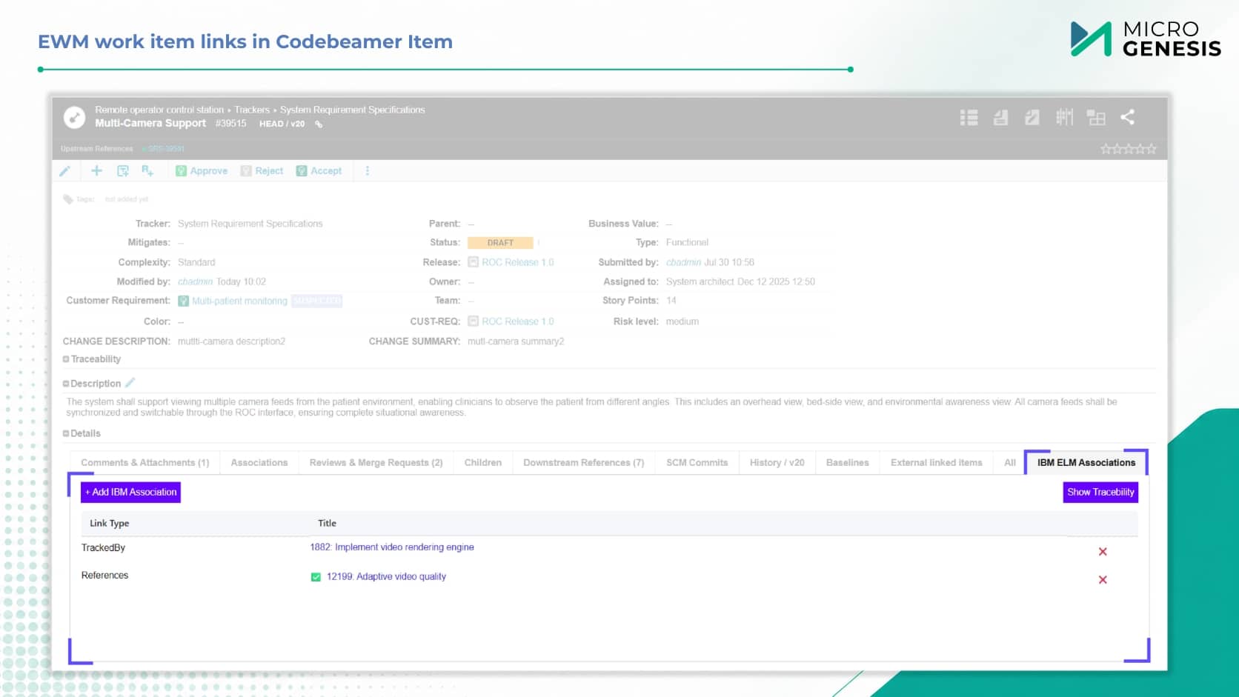Click the HEAD / v20 version label
Image resolution: width=1239 pixels, height=697 pixels.
coord(282,124)
